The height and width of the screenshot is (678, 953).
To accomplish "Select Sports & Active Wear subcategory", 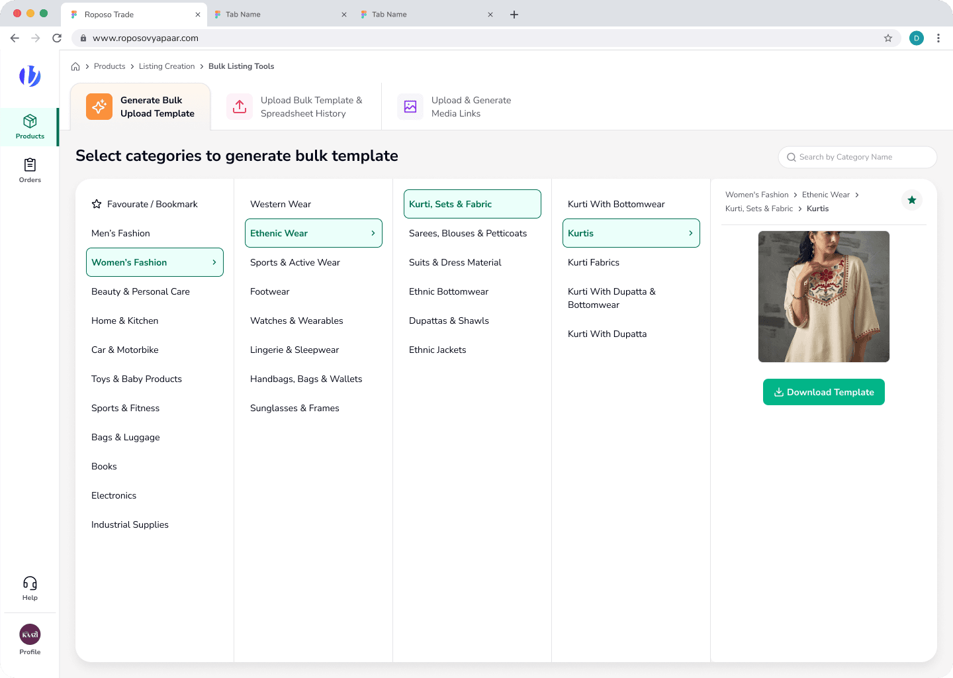I will pos(314,262).
